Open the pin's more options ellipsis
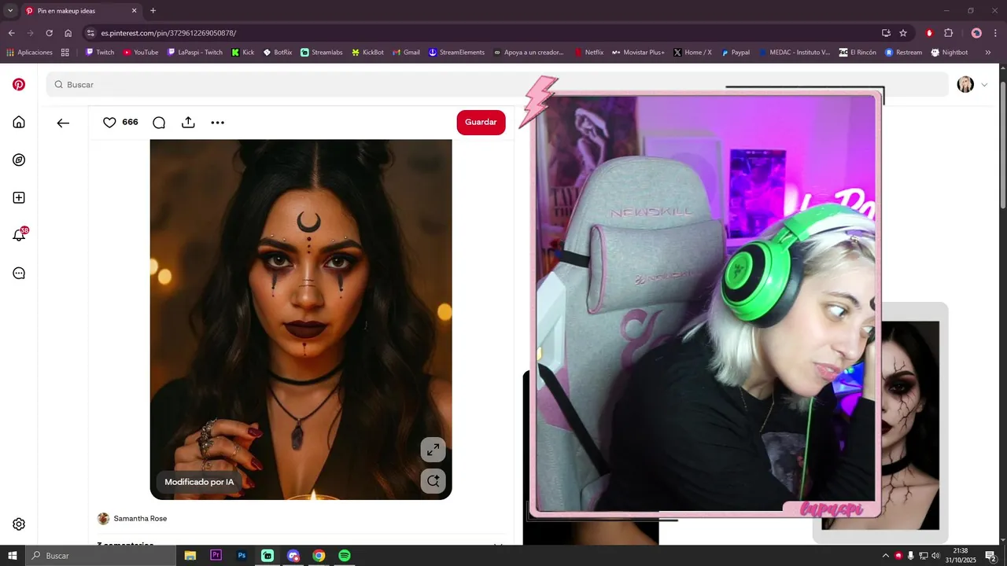 tap(218, 123)
